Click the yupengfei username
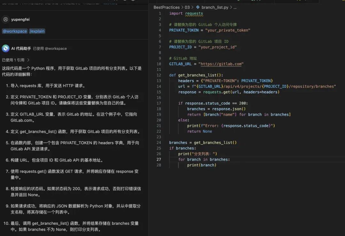 click(x=20, y=19)
